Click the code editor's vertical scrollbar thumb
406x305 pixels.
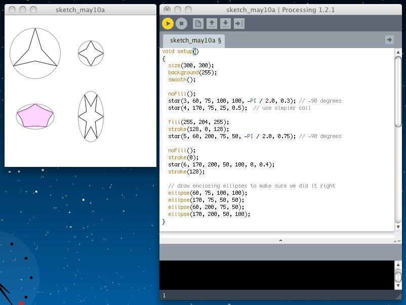point(398,91)
